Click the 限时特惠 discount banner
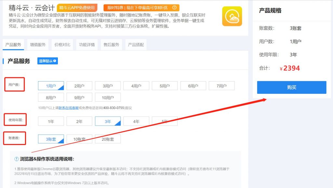The width and height of the screenshot is (333, 188). pos(141,8)
